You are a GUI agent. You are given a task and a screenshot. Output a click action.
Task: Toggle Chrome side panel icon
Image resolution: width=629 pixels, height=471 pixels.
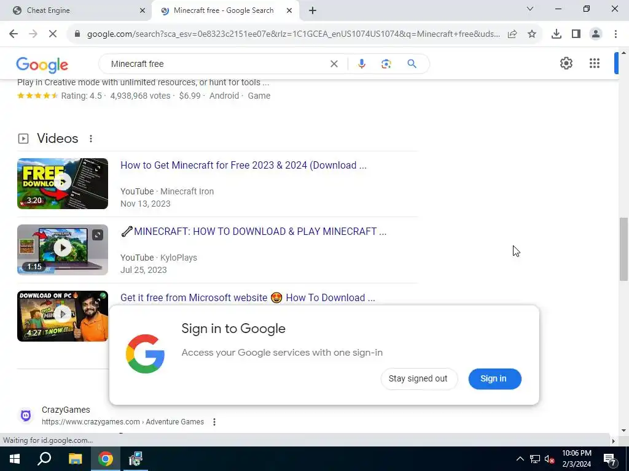(x=576, y=34)
